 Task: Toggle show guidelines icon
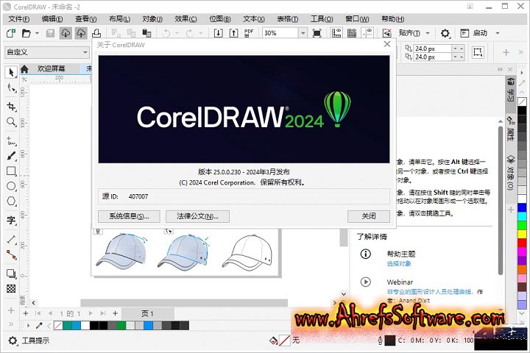[367, 33]
